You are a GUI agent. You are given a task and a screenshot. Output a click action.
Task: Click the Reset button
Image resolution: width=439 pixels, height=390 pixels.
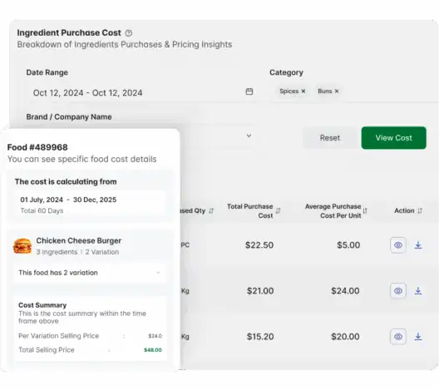(x=330, y=138)
